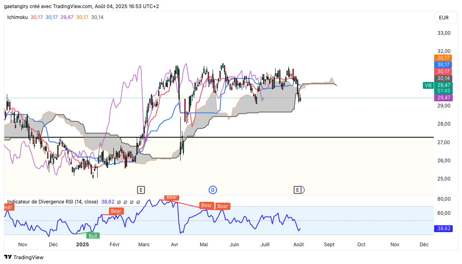Image resolution: width=462 pixels, height=264 pixels.
Task: Click the gray 30,14 price axis label
Action: [x=443, y=78]
